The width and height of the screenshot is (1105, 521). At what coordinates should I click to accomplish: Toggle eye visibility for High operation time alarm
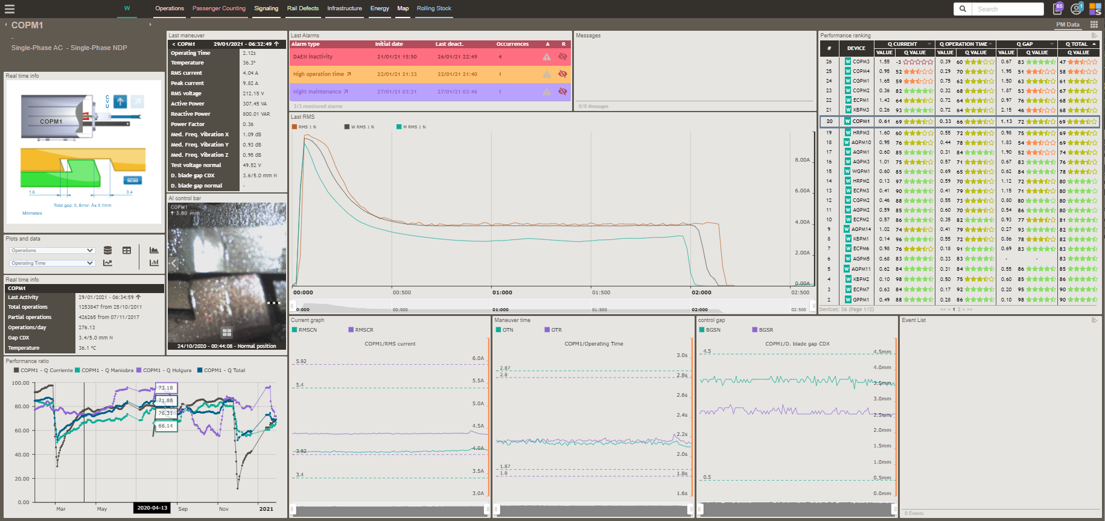(x=562, y=74)
